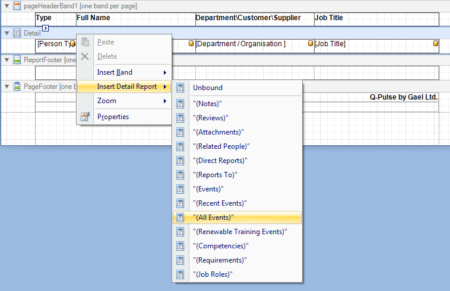
Task: Click the Delete X icon
Action: click(x=85, y=56)
